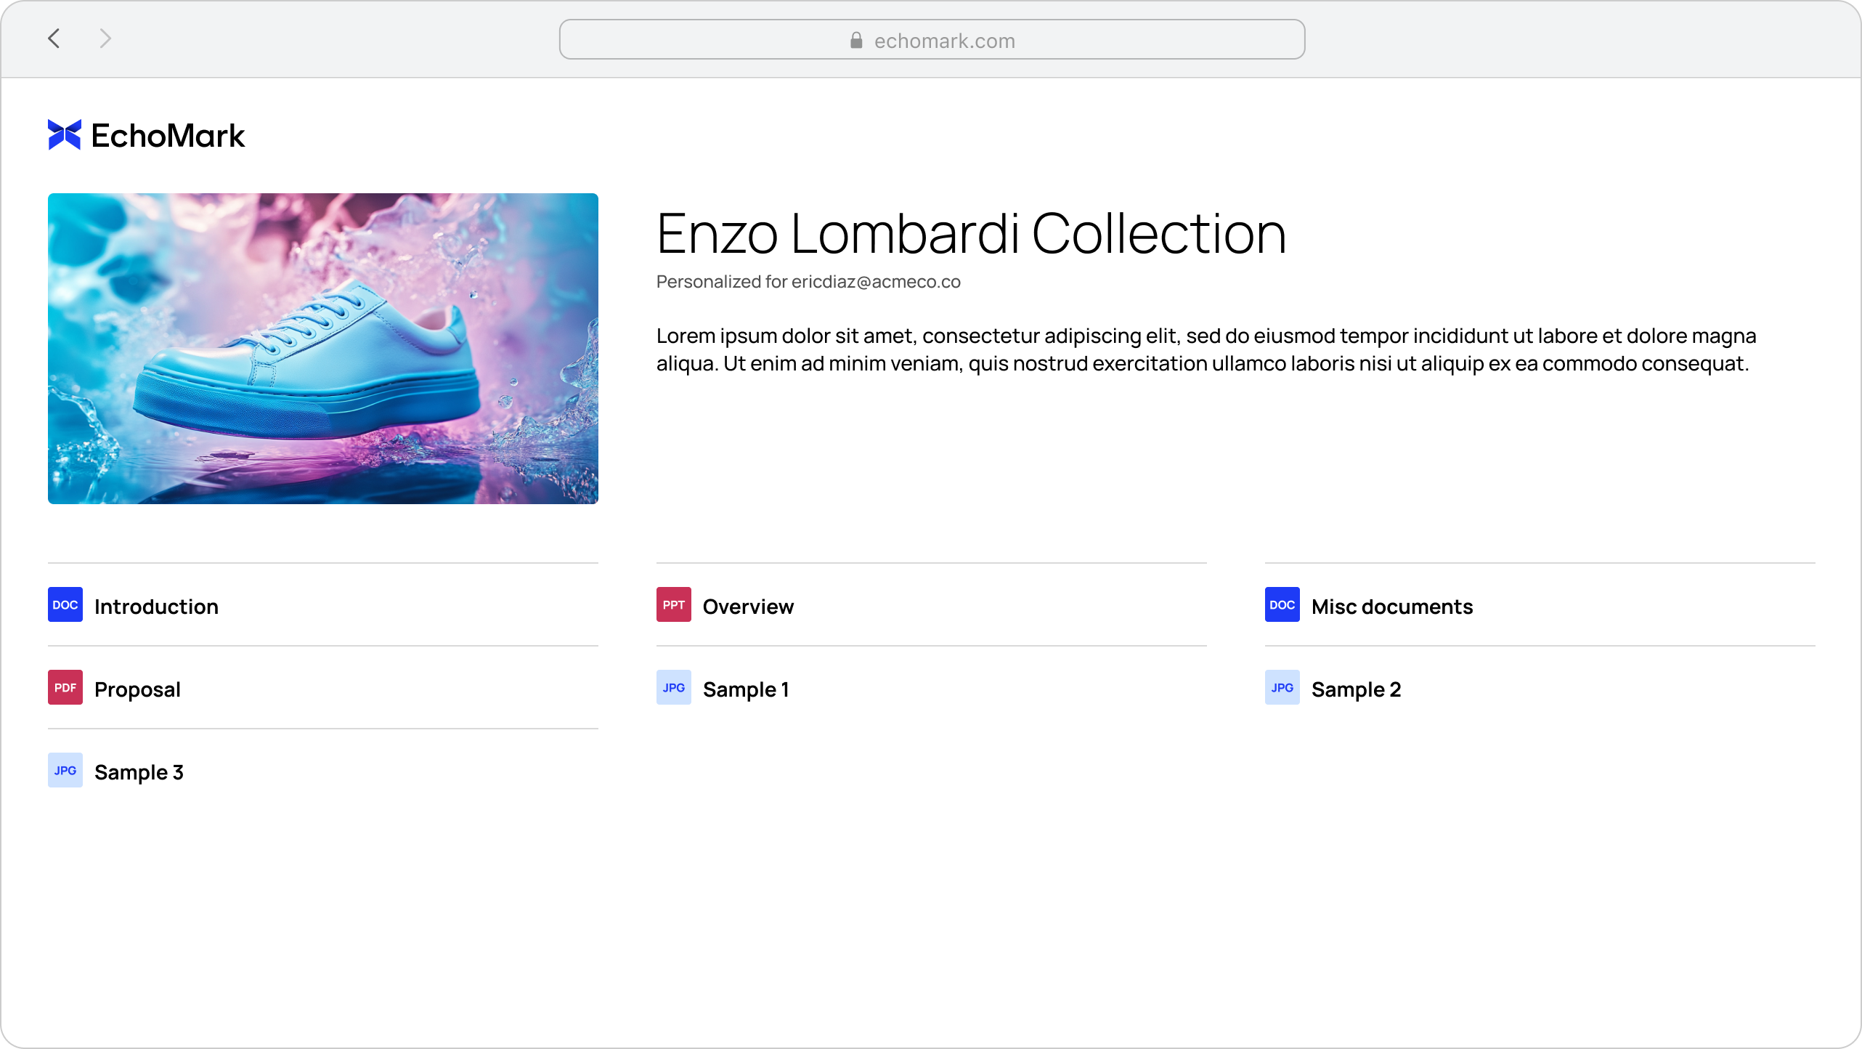Click the JPG icon beside Sample 2
Viewport: 1862px width, 1049px height.
coord(1282,687)
